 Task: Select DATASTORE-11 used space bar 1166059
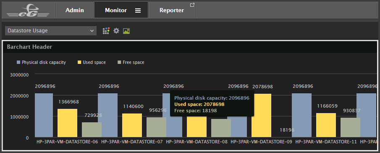[x=326, y=125]
